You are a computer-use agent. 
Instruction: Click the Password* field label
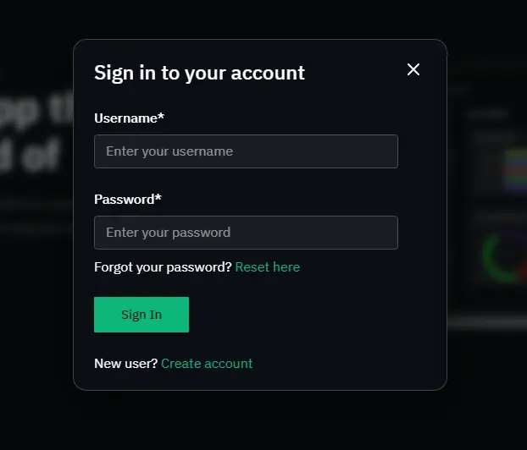128,200
